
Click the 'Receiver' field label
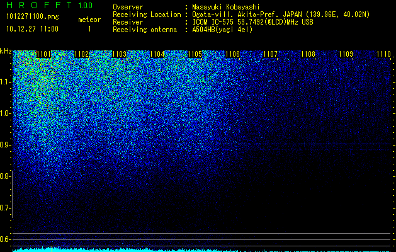tap(128, 22)
